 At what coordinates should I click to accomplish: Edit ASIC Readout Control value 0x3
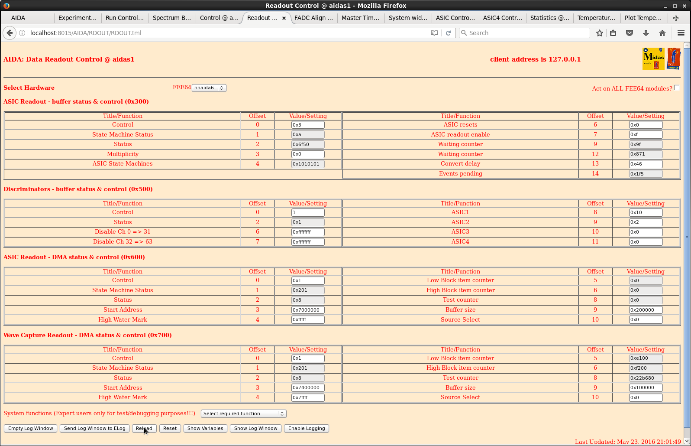[x=308, y=125]
